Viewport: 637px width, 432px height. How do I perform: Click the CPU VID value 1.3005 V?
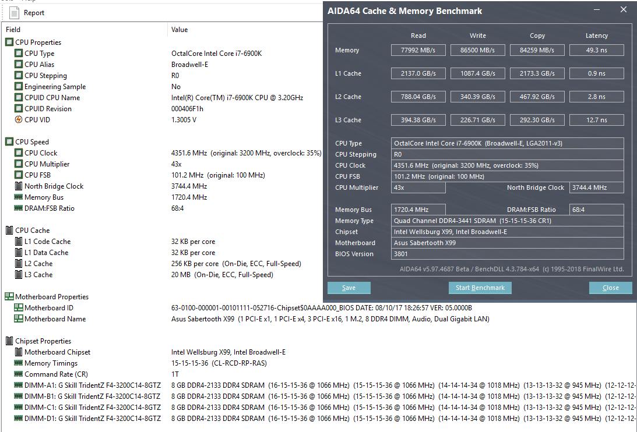tap(184, 120)
